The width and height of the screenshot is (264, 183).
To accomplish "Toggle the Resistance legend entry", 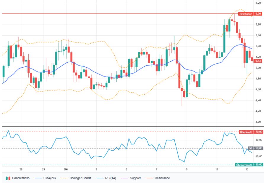I will pos(158,178).
